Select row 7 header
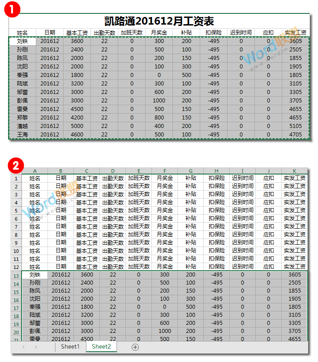The height and width of the screenshot is (362, 318). click(16, 227)
